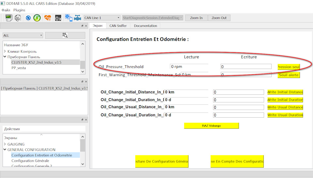The width and height of the screenshot is (313, 178).
Task: Click the blue valve pipe icon
Action: [78, 18]
